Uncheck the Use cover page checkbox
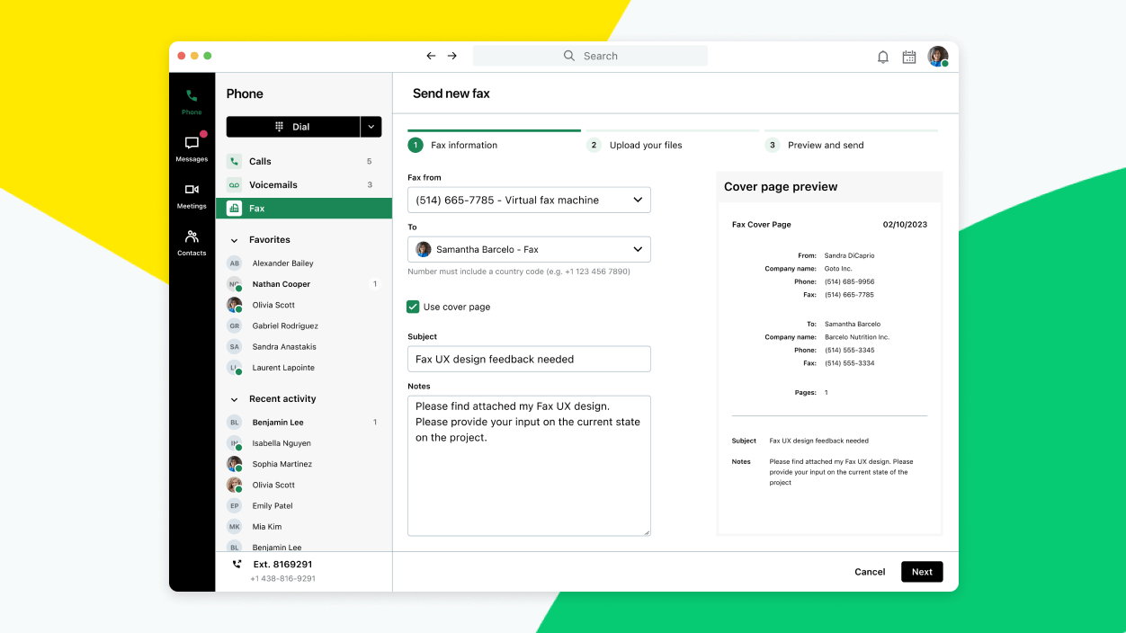1126x633 pixels. 413,307
